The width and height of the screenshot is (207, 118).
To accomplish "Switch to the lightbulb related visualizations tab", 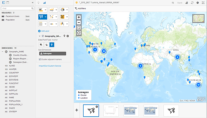I will pos(39,3).
